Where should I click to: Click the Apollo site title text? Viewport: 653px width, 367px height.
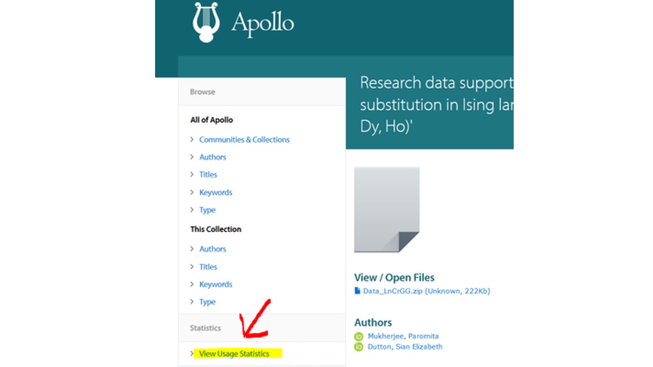coord(262,23)
